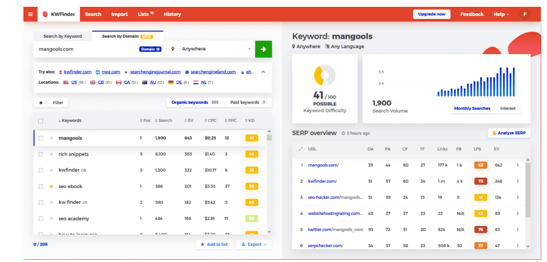Expand the Export dropdown

(254, 244)
